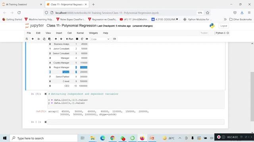
Task: Open the browser downloads icon
Action: point(242,13)
